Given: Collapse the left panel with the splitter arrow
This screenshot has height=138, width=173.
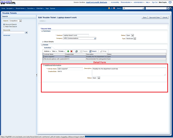Looking at the screenshot, I should [x=36, y=75].
